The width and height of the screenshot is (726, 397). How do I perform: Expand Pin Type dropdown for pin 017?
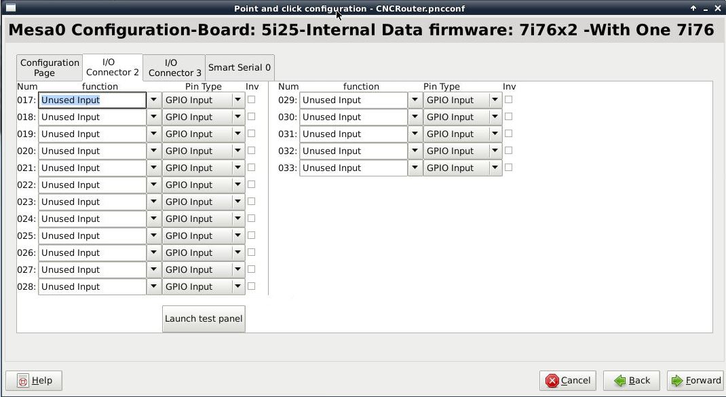pos(238,100)
